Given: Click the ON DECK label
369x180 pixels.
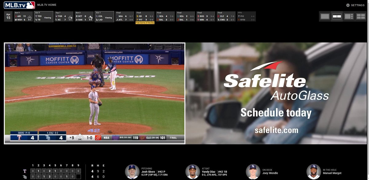Looking at the screenshot, I should tap(268, 170).
